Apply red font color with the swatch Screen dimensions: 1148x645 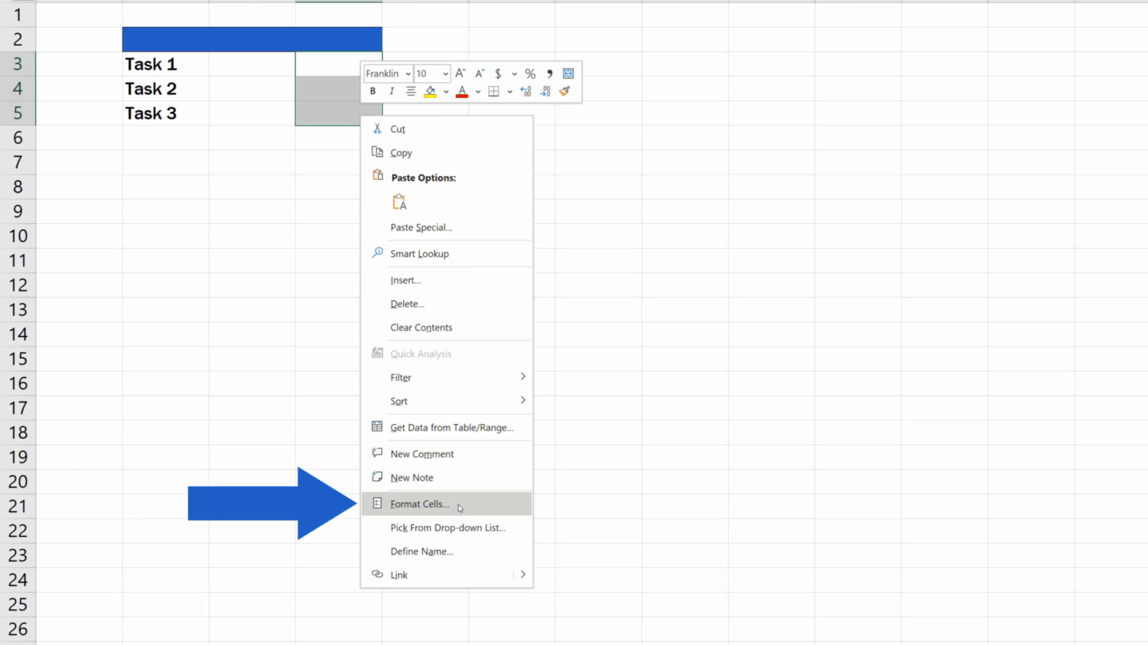coord(462,91)
